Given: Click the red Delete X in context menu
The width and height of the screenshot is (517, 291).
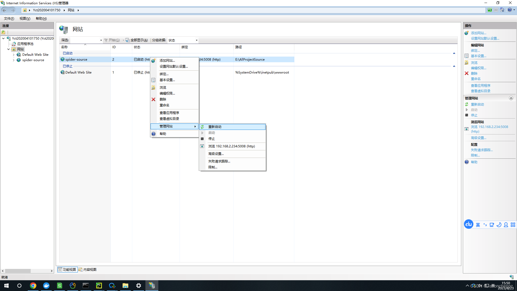Looking at the screenshot, I should 153,99.
